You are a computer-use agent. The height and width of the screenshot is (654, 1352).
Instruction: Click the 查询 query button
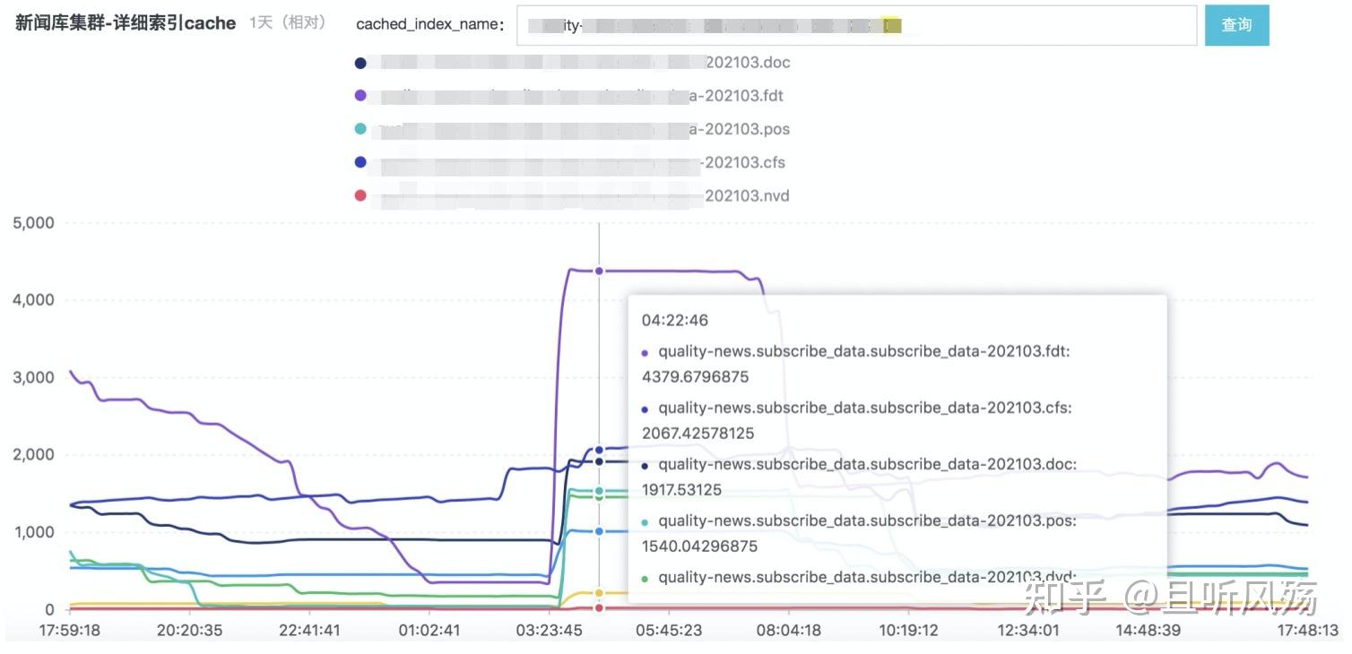(x=1237, y=25)
